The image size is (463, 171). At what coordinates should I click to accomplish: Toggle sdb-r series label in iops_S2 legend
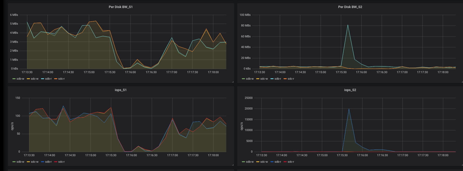(x=278, y=162)
